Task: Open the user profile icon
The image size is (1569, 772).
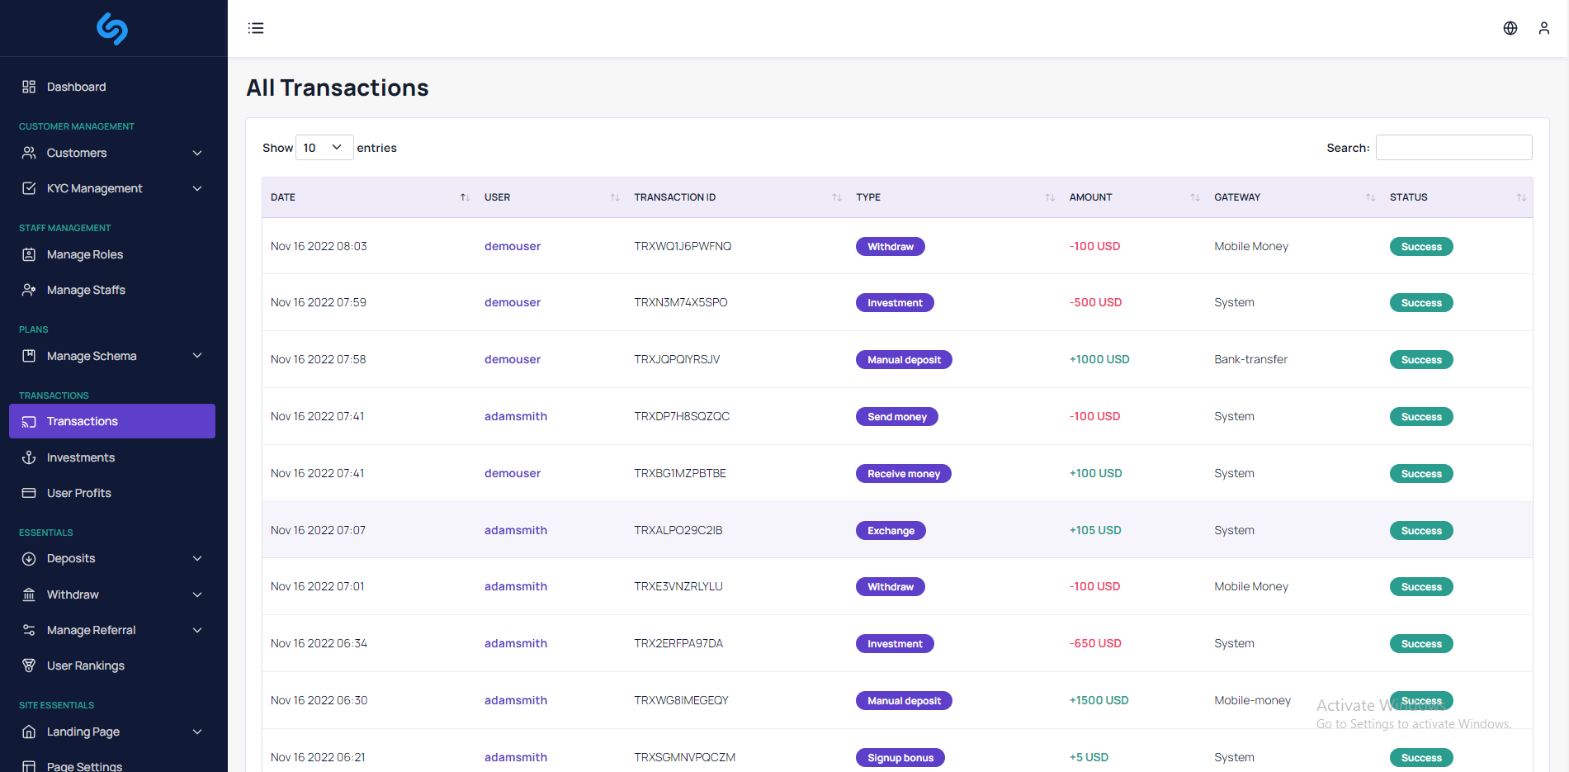Action: 1543,28
